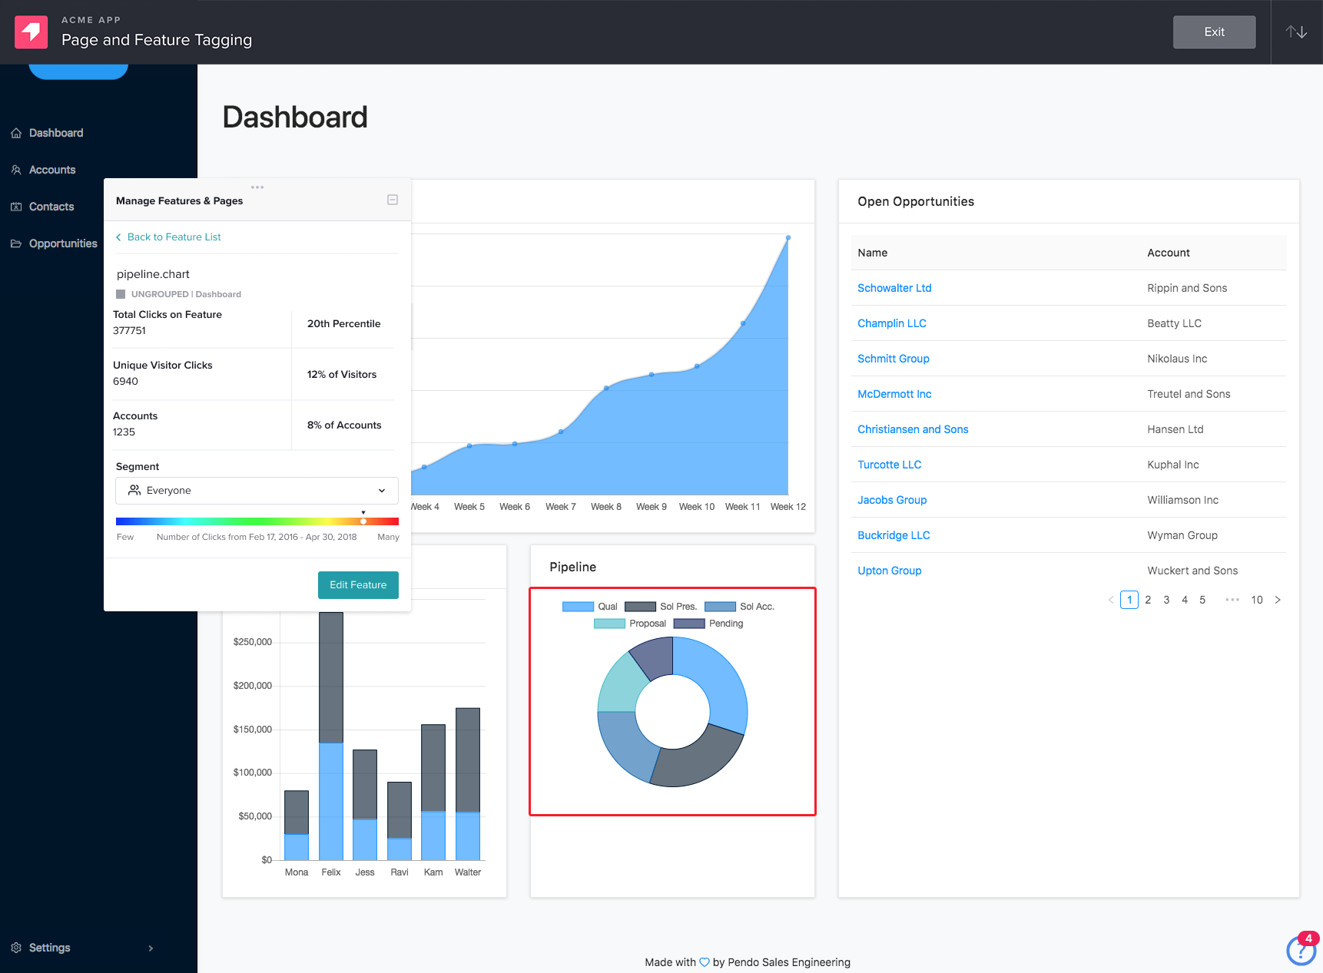1323x973 pixels.
Task: Follow the Schowalter Ltd link
Action: [894, 287]
